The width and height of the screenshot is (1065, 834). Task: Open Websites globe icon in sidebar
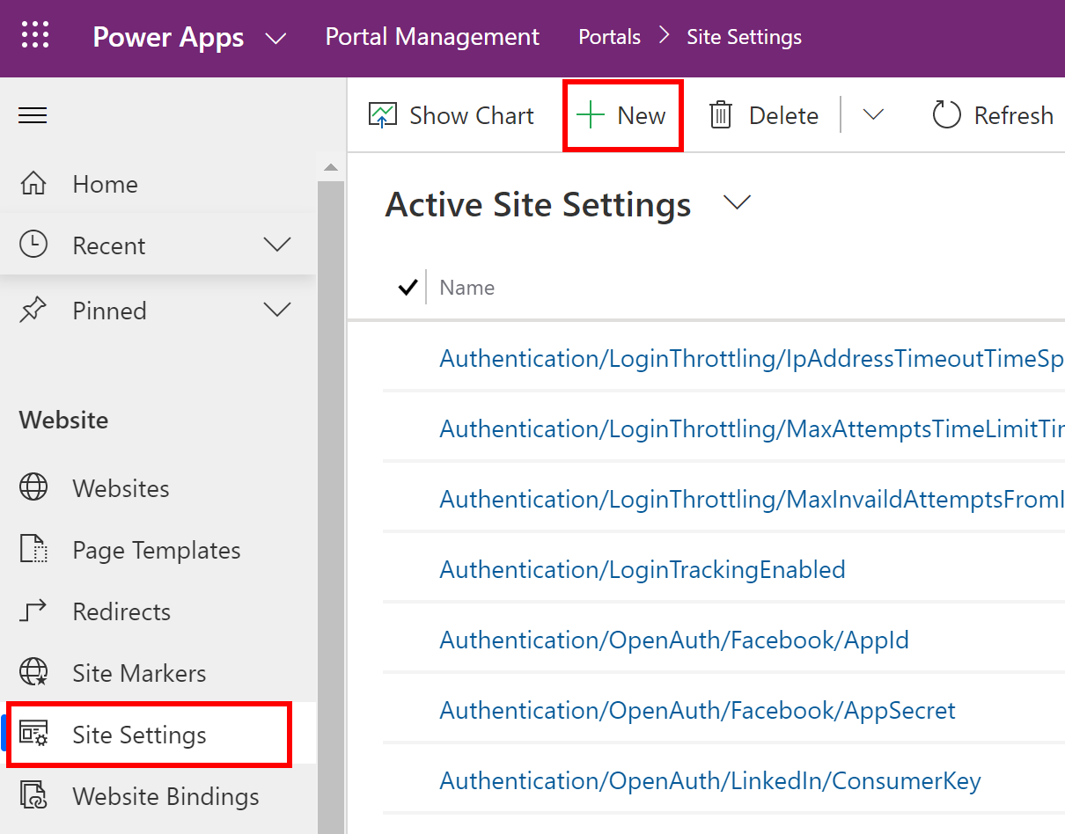[33, 487]
